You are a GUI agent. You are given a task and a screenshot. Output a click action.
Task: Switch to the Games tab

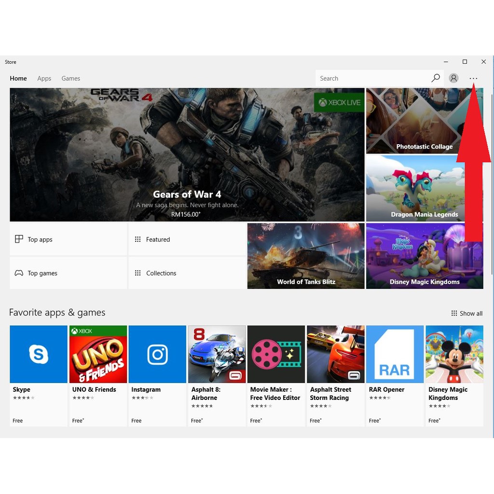pyautogui.click(x=71, y=79)
